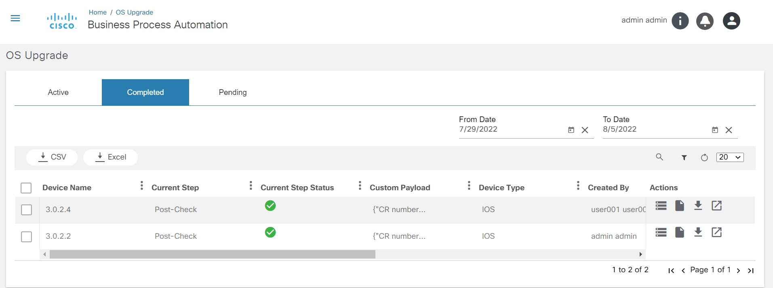Toggle the select-all header checkbox
This screenshot has height=288, width=773.
[x=26, y=188]
